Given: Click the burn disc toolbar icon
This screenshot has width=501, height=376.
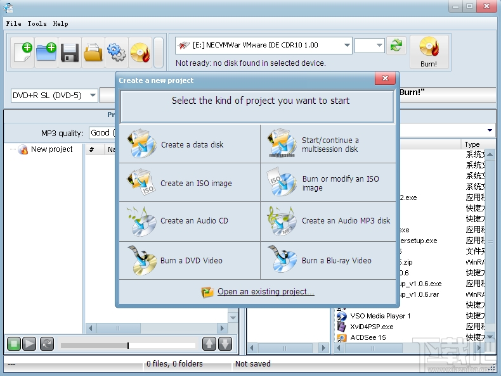Looking at the screenshot, I should pos(140,53).
